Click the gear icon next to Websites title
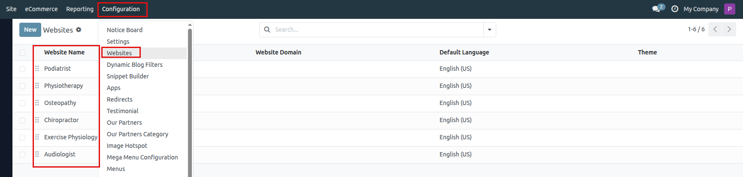Image resolution: width=743 pixels, height=177 pixels. [79, 30]
